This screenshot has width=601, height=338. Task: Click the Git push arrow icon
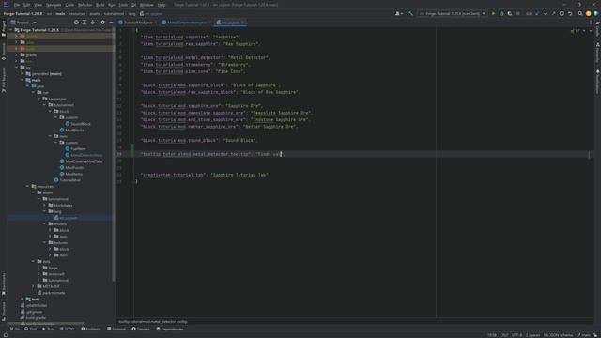point(553,13)
